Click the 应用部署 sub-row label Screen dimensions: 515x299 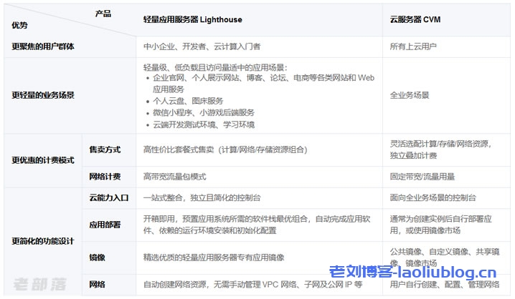pos(105,225)
